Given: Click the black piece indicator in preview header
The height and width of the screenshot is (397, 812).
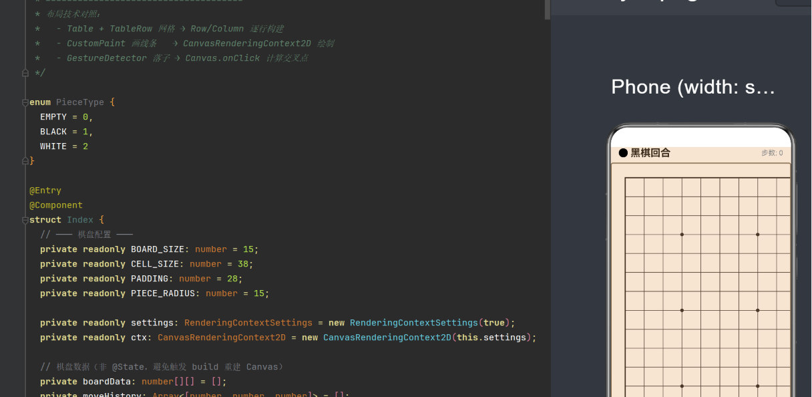Looking at the screenshot, I should click(623, 153).
